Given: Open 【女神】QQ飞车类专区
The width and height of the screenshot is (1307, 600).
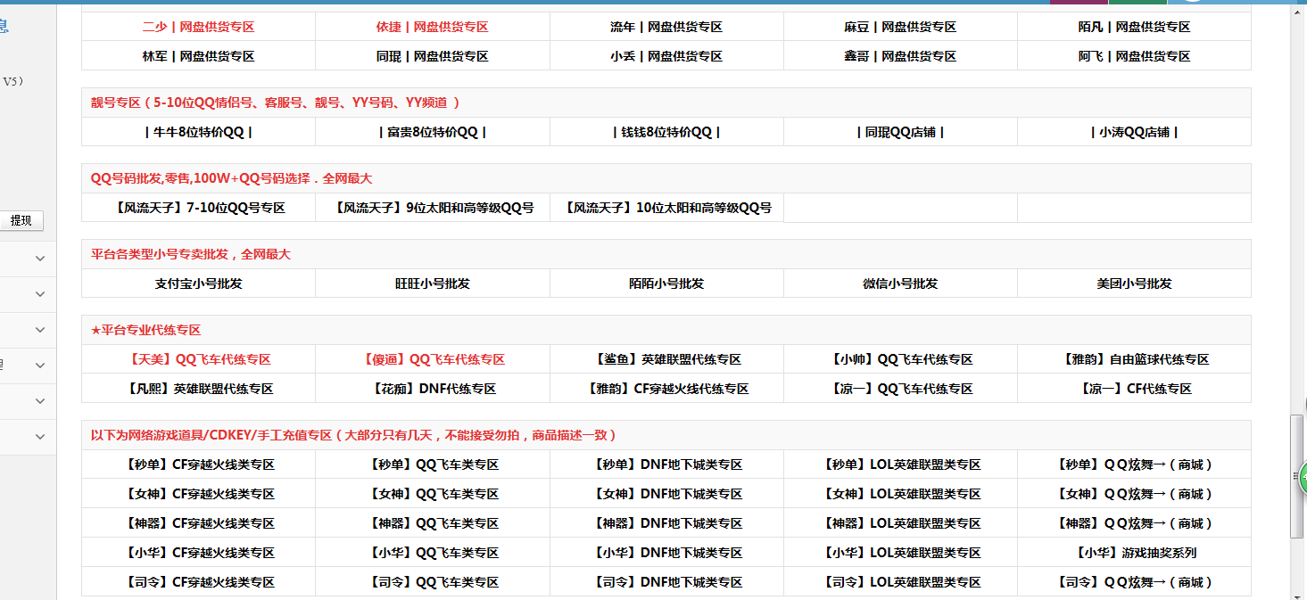Looking at the screenshot, I should [x=432, y=494].
